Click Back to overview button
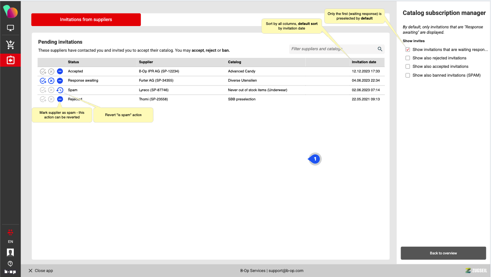The height and width of the screenshot is (277, 491). click(x=443, y=253)
